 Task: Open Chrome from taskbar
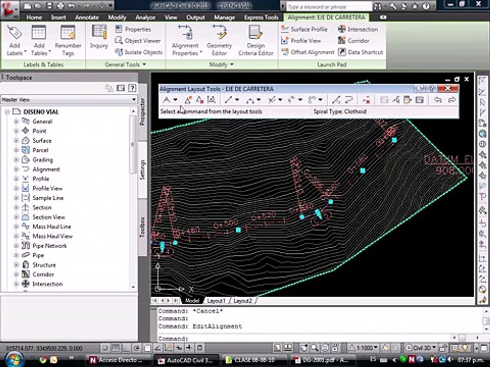click(x=43, y=360)
